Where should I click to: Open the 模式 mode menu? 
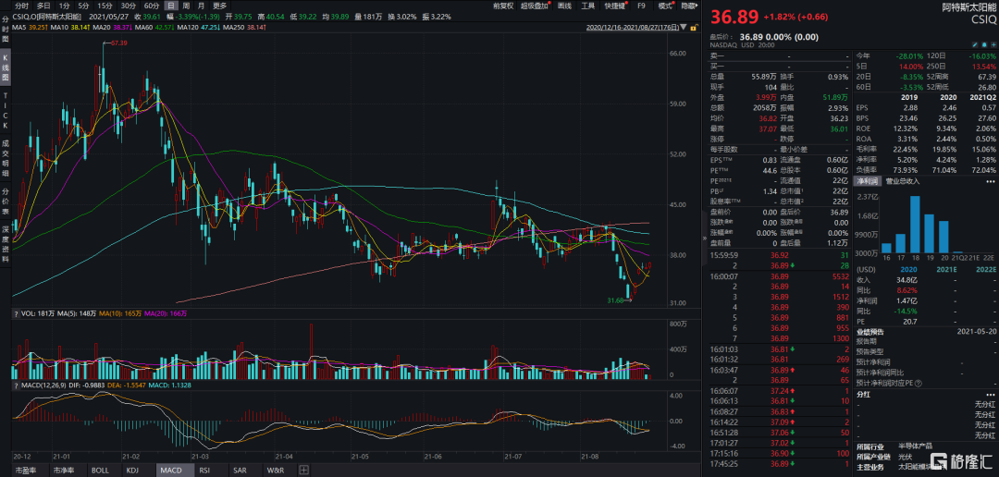tap(664, 6)
